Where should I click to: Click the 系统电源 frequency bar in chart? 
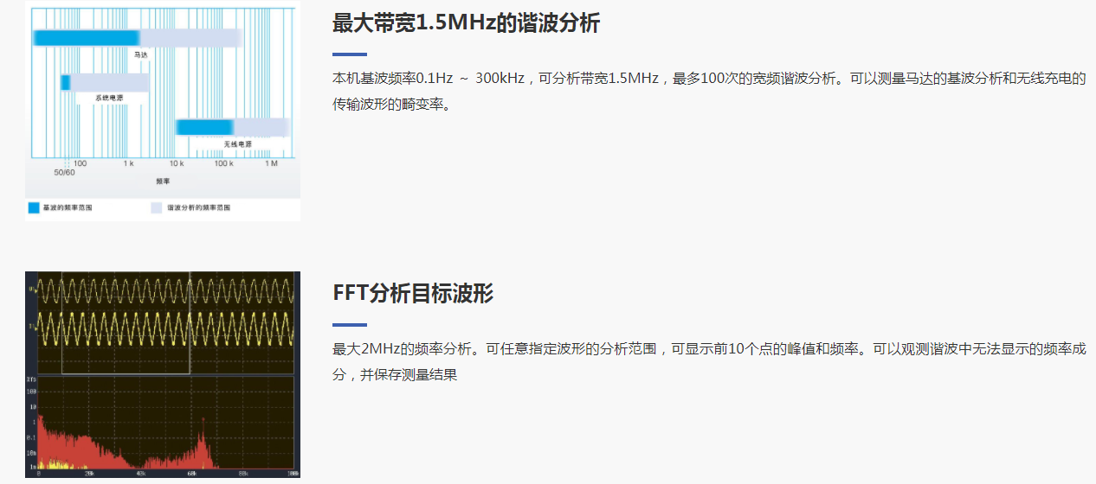point(105,82)
